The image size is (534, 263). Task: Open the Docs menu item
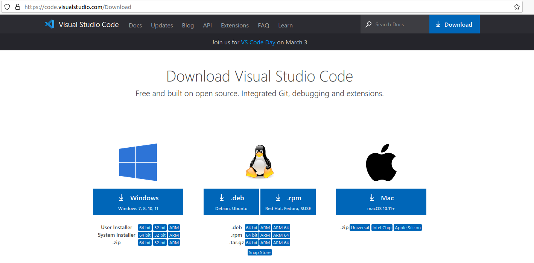(x=135, y=25)
